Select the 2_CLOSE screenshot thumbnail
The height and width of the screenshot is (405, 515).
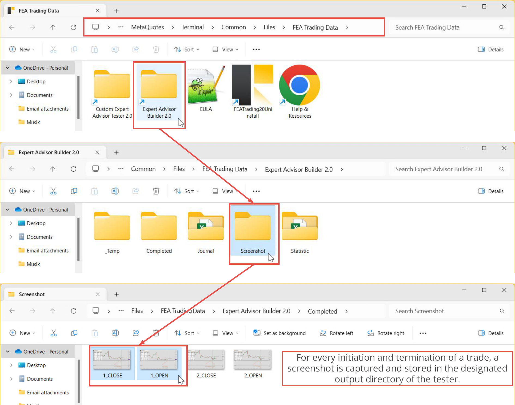(x=206, y=364)
